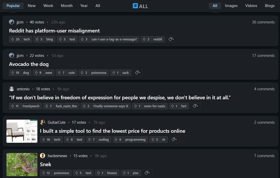Viewport: 280px width, 178px height.
Task: Open the 'Snek' post title
Action: (46, 164)
